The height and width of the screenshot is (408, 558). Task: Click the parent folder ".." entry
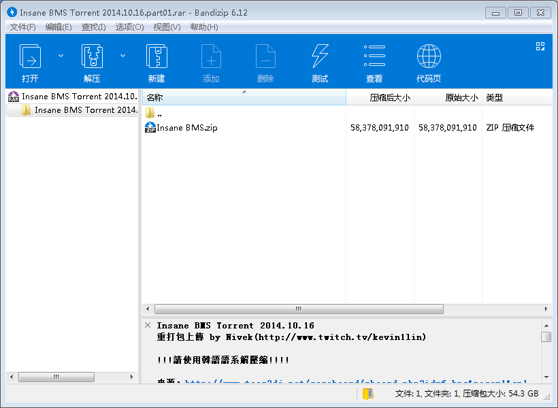click(x=154, y=114)
